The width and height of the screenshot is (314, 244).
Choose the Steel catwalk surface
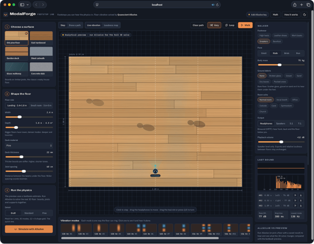41,54
